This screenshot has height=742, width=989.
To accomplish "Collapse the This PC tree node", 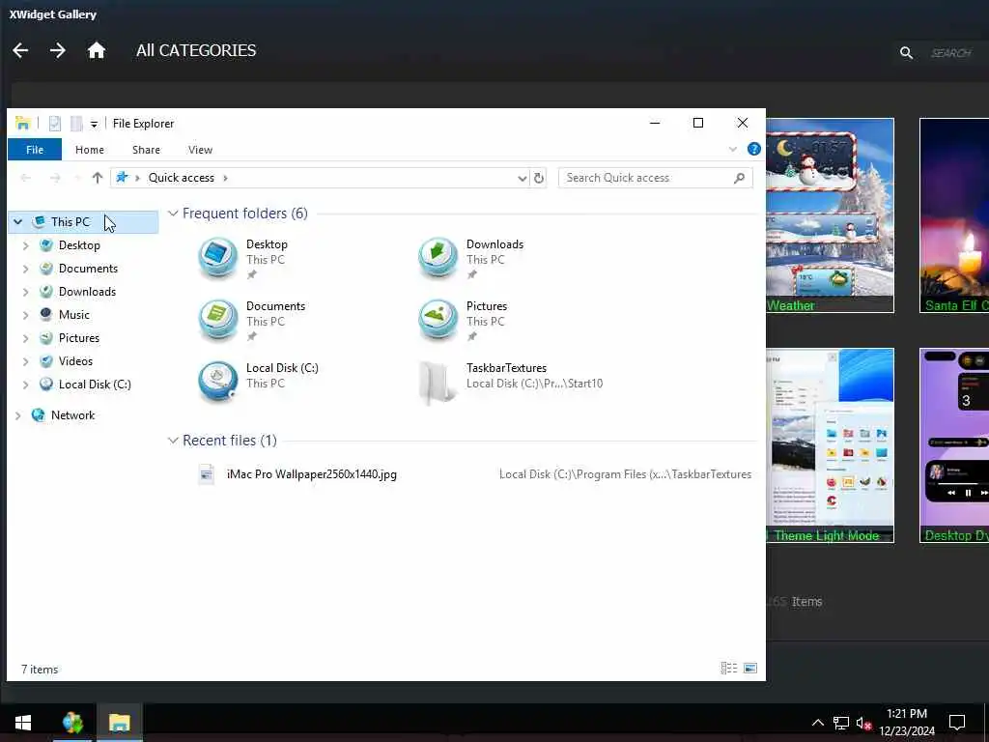I will pos(18,222).
